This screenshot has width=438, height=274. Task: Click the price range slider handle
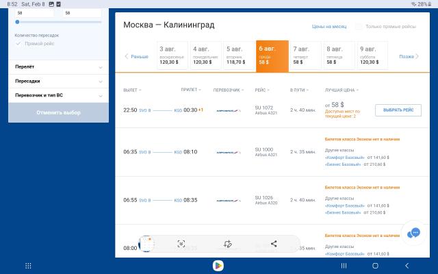[17, 22]
